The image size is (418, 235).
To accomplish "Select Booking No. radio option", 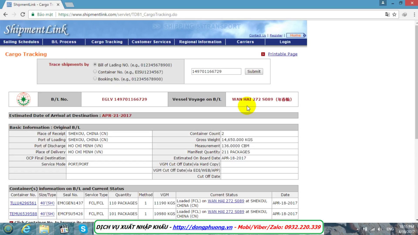I will (x=95, y=79).
